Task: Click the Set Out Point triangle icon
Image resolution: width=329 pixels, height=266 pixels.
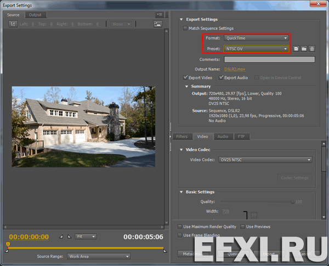Action: pyautogui.click(x=69, y=237)
